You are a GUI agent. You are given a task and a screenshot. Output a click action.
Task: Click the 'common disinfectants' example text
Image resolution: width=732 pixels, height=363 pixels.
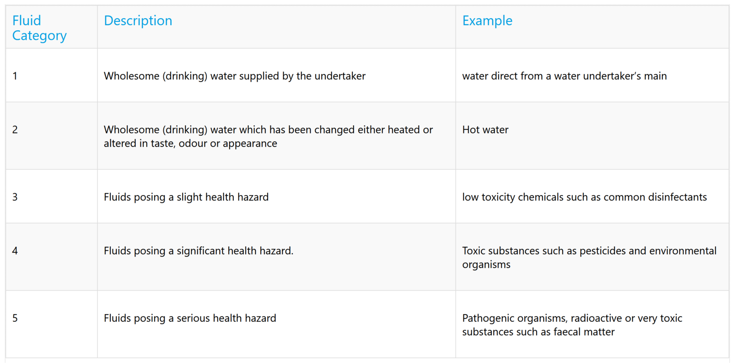pos(584,197)
